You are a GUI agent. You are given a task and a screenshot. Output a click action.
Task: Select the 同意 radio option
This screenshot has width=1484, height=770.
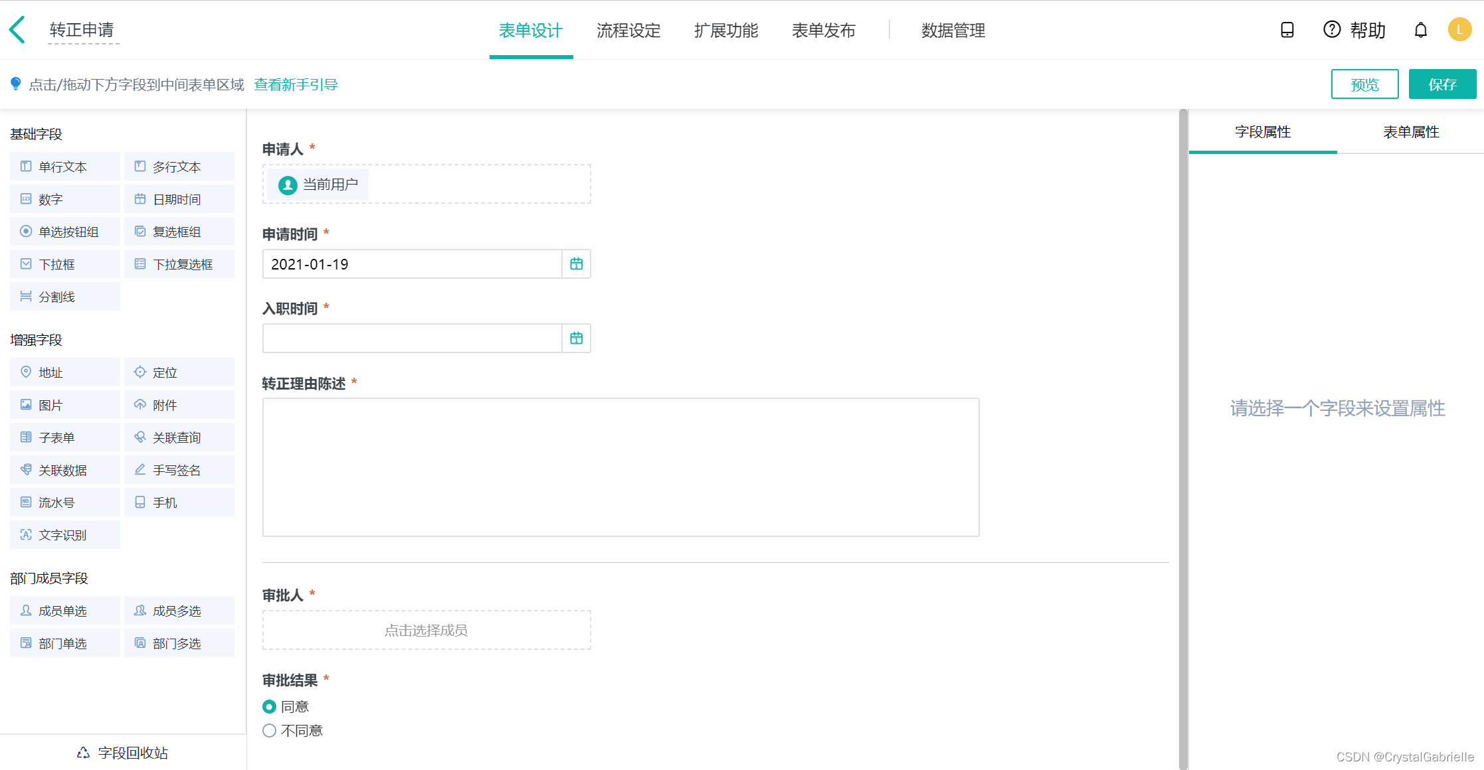[269, 707]
